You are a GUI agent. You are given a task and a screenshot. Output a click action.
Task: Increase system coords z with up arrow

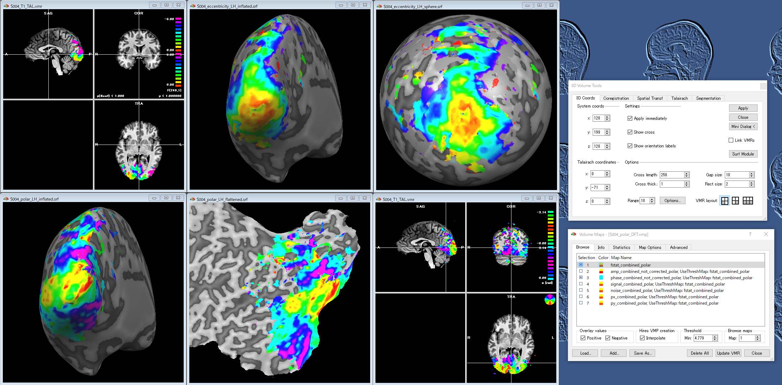click(607, 145)
